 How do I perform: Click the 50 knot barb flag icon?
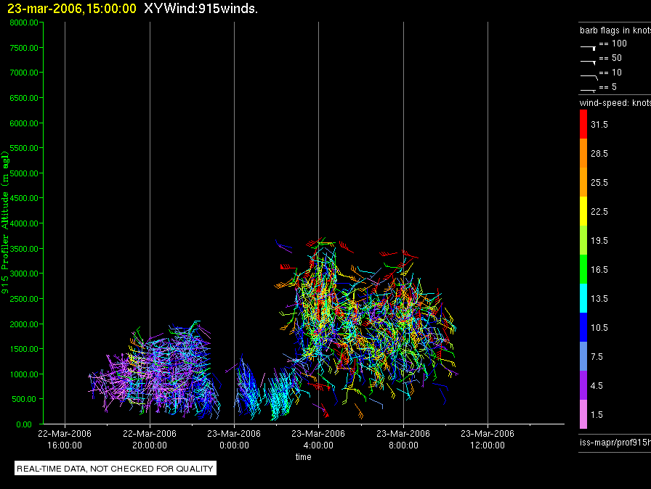(588, 62)
